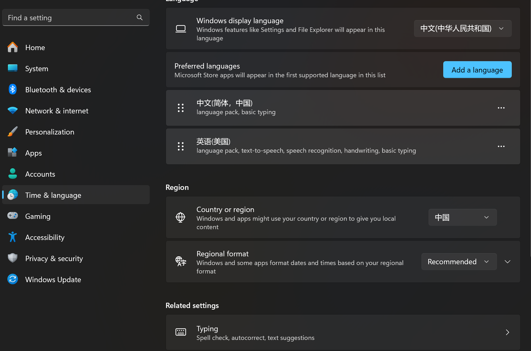Click the System monitor icon
Image resolution: width=531 pixels, height=351 pixels.
(x=12, y=69)
